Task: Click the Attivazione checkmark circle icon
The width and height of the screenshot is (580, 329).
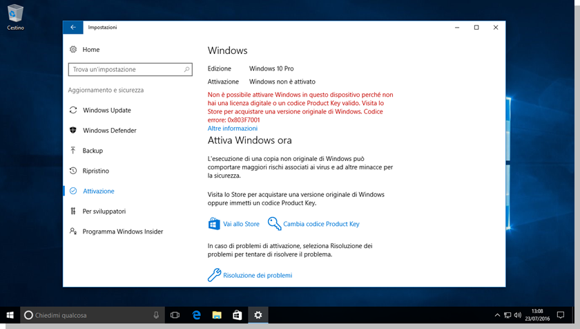Action: [x=73, y=191]
